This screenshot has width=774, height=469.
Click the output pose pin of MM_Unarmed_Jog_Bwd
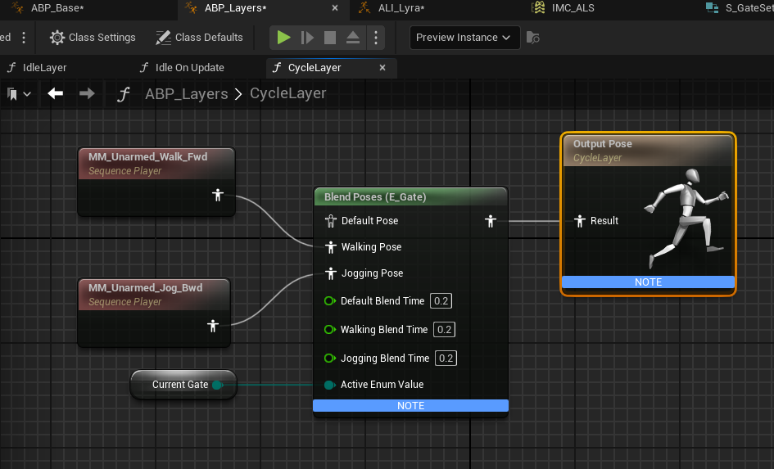pyautogui.click(x=213, y=326)
